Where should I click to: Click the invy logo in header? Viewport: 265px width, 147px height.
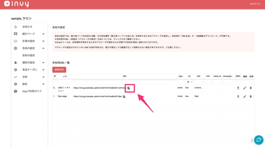(x=16, y=4)
